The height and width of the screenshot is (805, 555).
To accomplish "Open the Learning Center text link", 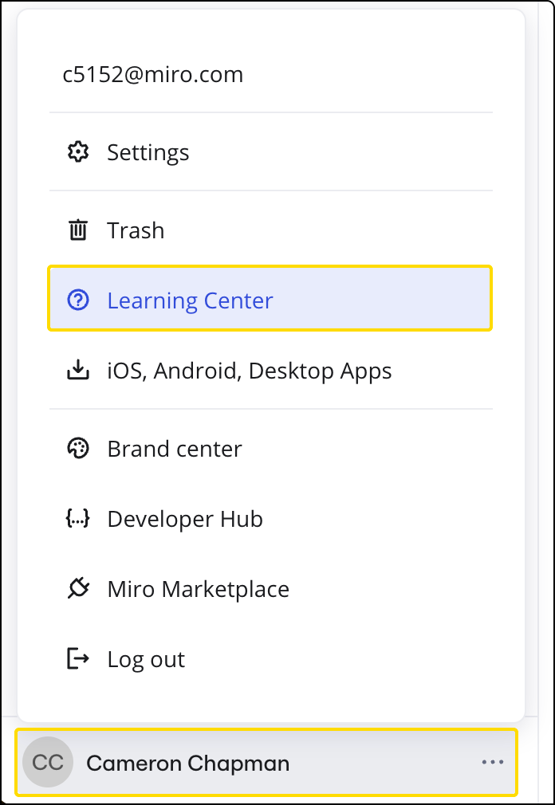I will (190, 300).
